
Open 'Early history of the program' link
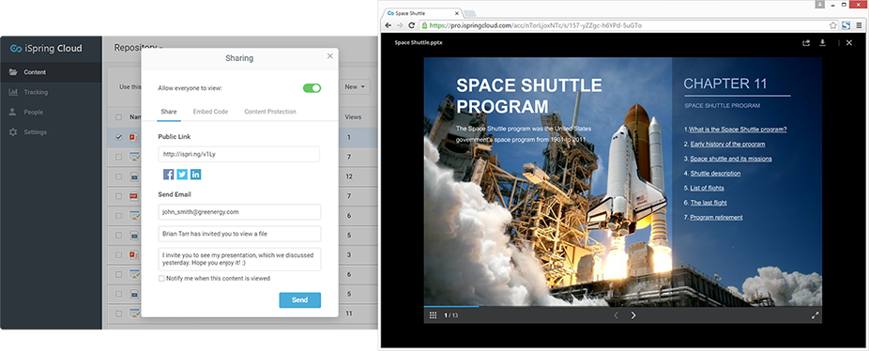click(727, 145)
